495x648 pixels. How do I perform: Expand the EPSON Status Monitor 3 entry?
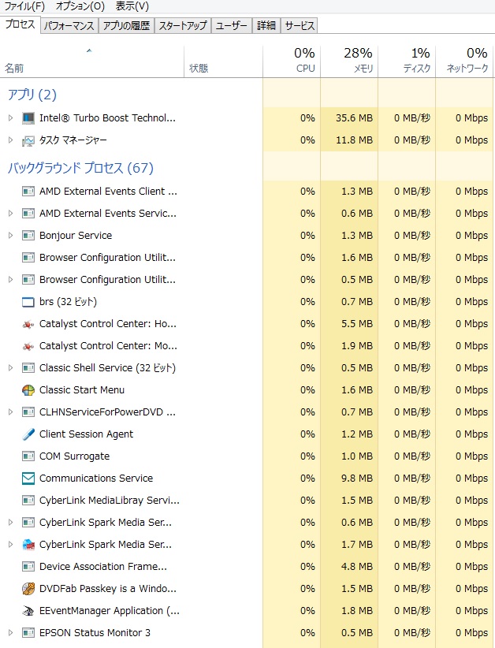coord(10,633)
